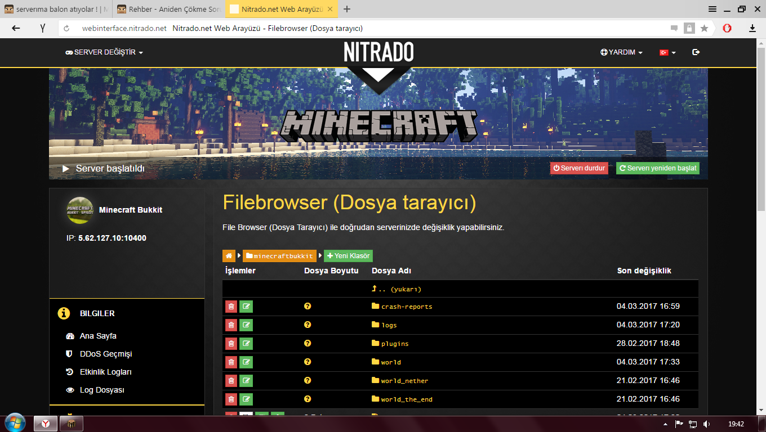766x432 pixels.
Task: Open the SERVER DEĞİŞTİR dropdown
Action: (104, 52)
